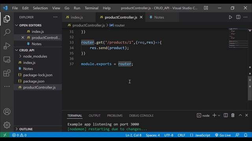Open the Search view icon

(7, 32)
